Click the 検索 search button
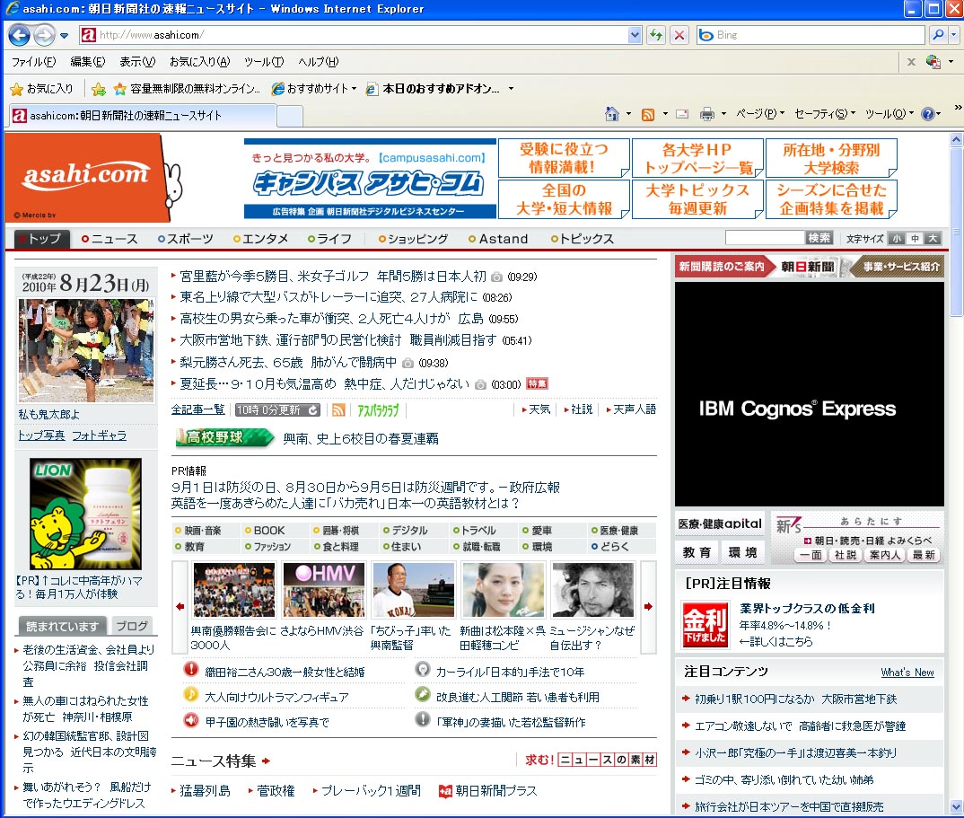The height and width of the screenshot is (818, 964). (819, 238)
